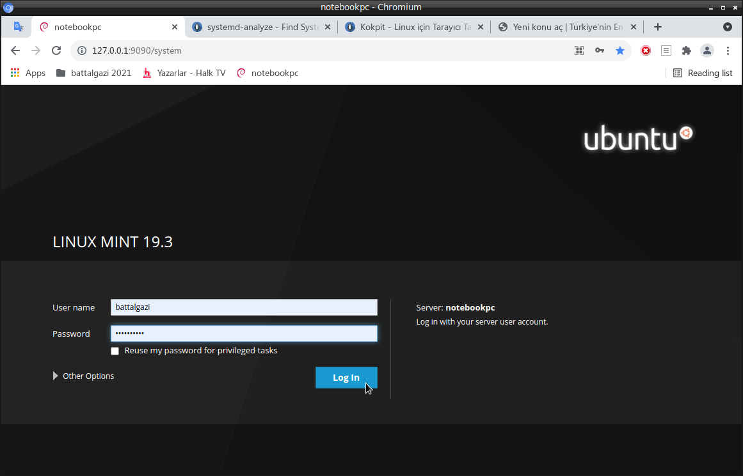Close the Chromium window
Image resolution: width=743 pixels, height=476 pixels.
735,8
